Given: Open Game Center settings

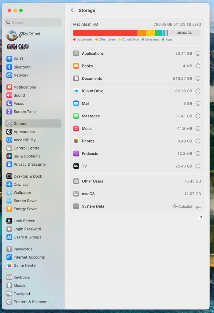Looking at the screenshot, I should pyautogui.click(x=33, y=266).
